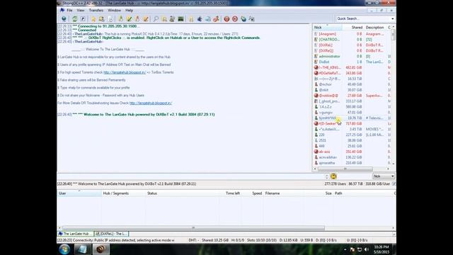453x255 pixels.
Task: Select the acmzabhav user row
Action: [351, 157]
